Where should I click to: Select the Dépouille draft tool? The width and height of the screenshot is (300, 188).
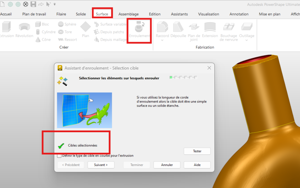[x=178, y=29]
